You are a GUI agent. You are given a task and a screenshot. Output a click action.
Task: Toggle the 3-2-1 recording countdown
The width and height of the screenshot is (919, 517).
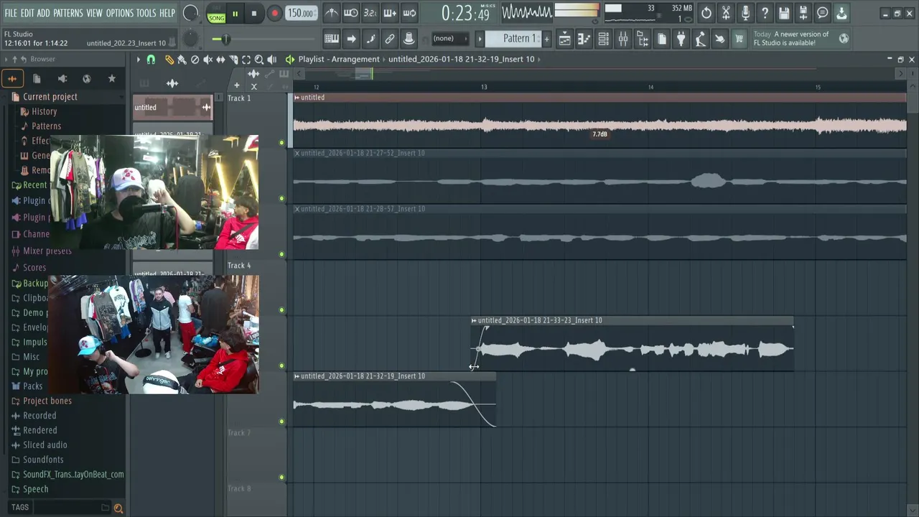[370, 13]
